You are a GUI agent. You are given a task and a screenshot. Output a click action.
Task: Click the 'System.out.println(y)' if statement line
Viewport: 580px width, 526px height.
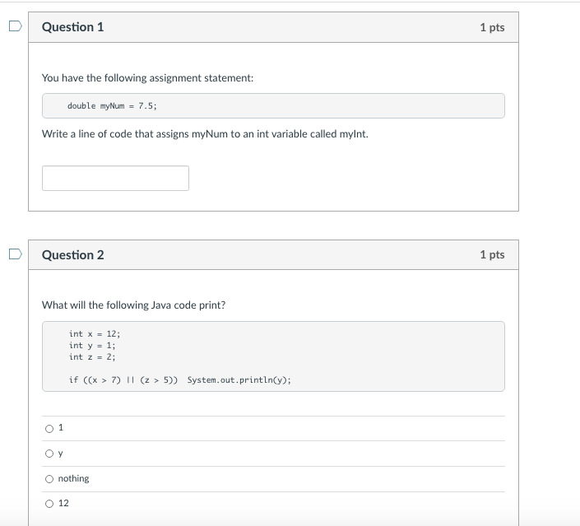point(180,380)
